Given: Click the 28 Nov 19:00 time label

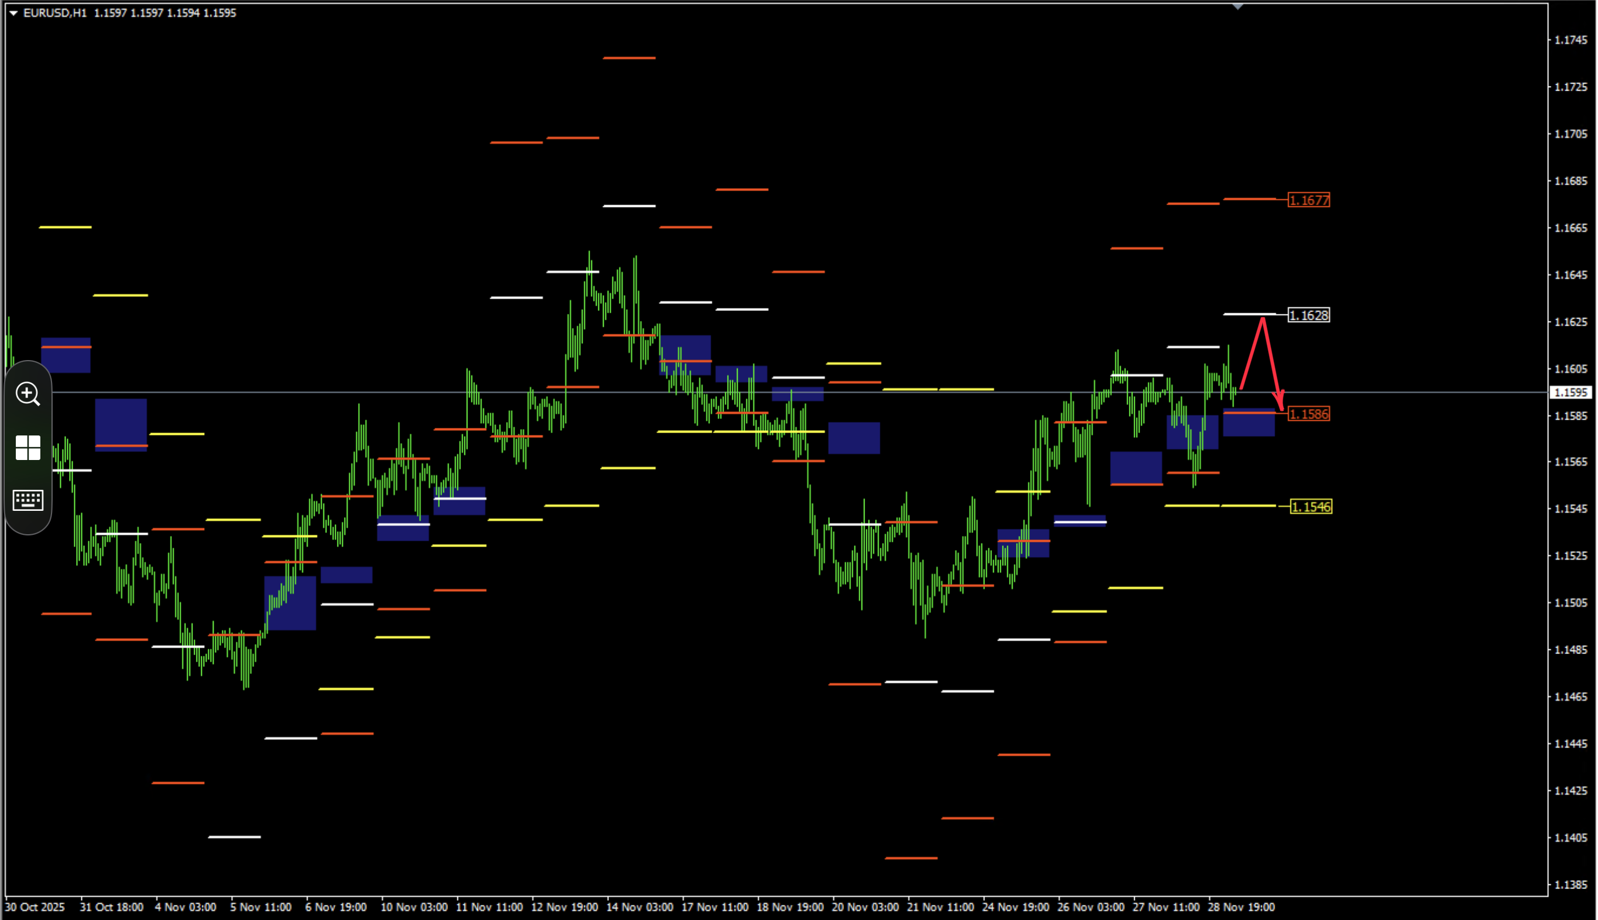Looking at the screenshot, I should coord(1241,907).
